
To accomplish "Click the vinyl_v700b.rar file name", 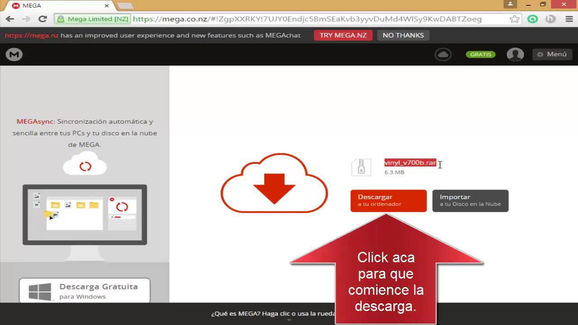I will tap(410, 162).
